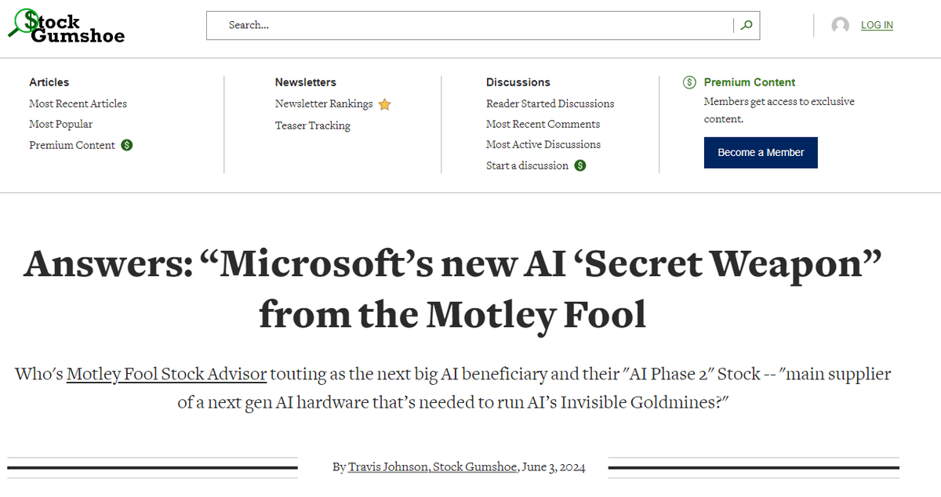Type in the Search field

click(470, 25)
